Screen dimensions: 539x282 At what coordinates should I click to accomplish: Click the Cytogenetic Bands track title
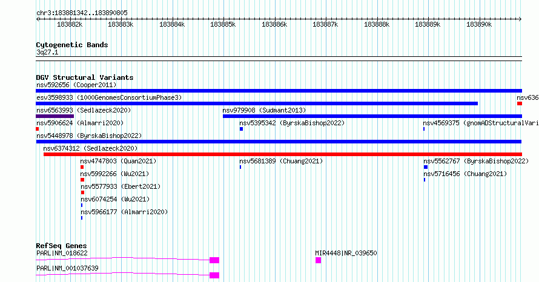pyautogui.click(x=72, y=45)
